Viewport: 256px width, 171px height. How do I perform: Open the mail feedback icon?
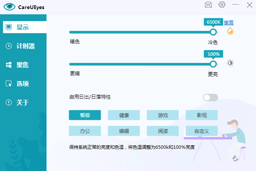point(208,5)
